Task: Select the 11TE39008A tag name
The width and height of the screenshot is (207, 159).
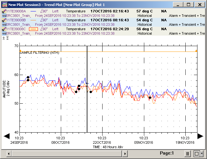Action: pos(16,11)
